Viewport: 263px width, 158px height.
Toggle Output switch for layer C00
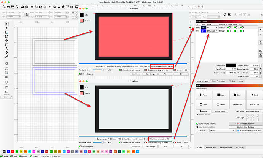230,27
